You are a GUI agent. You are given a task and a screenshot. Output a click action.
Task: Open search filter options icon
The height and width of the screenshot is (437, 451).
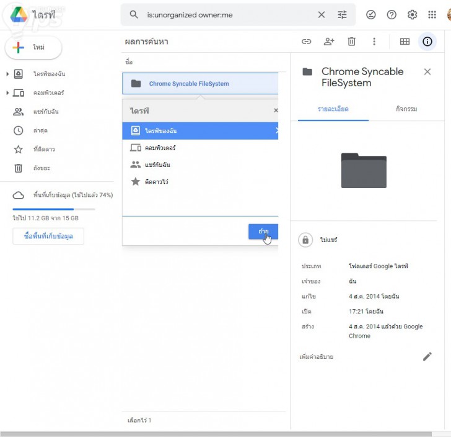pos(342,14)
